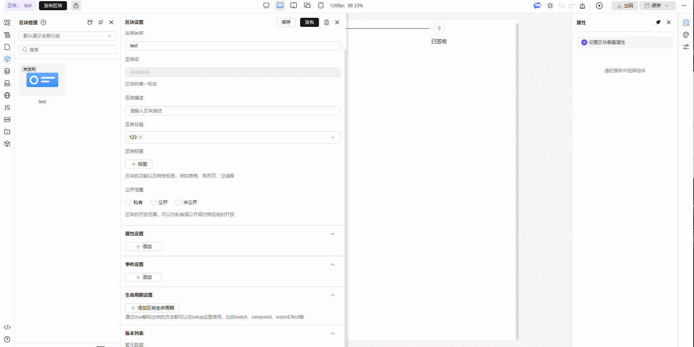Click 设置区块暴露属性 in the properties panel
The image size is (694, 347).
pos(607,42)
